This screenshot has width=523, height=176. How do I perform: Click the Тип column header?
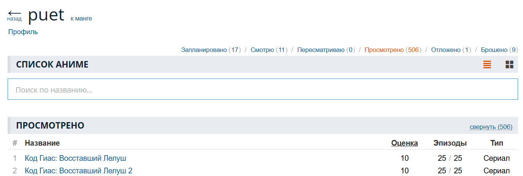[x=496, y=143]
